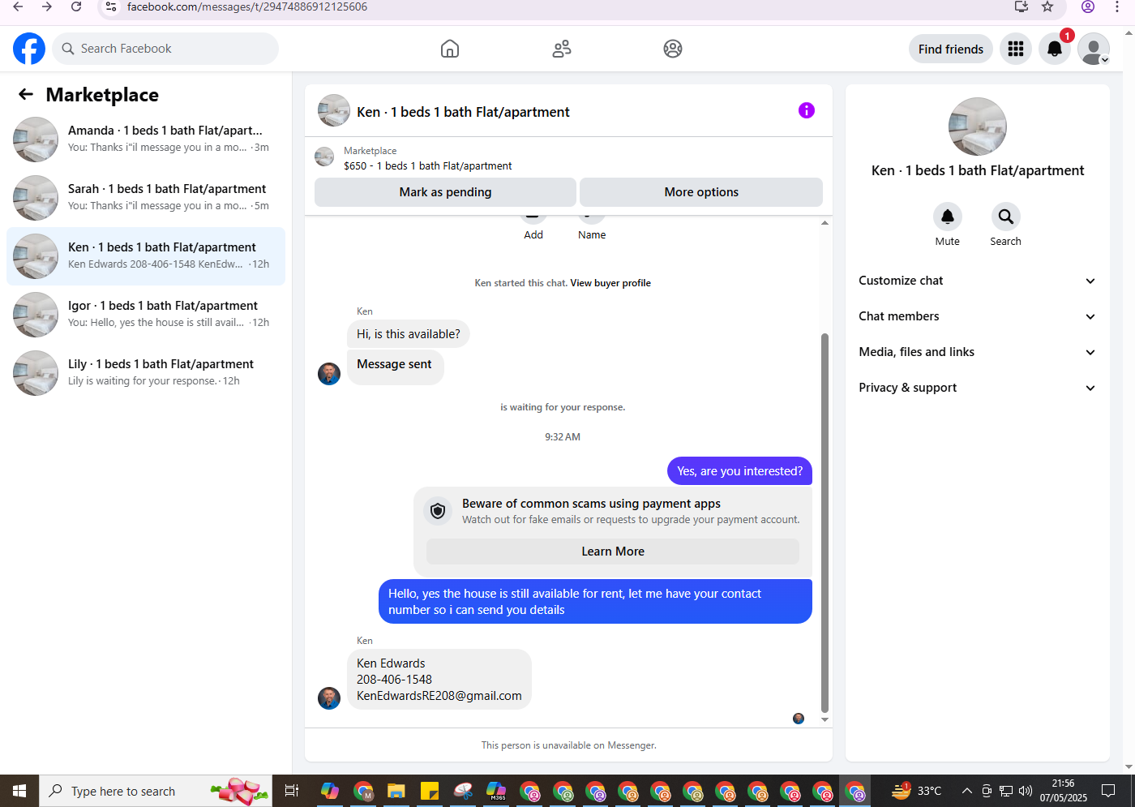Expand Customize chat section

click(977, 281)
